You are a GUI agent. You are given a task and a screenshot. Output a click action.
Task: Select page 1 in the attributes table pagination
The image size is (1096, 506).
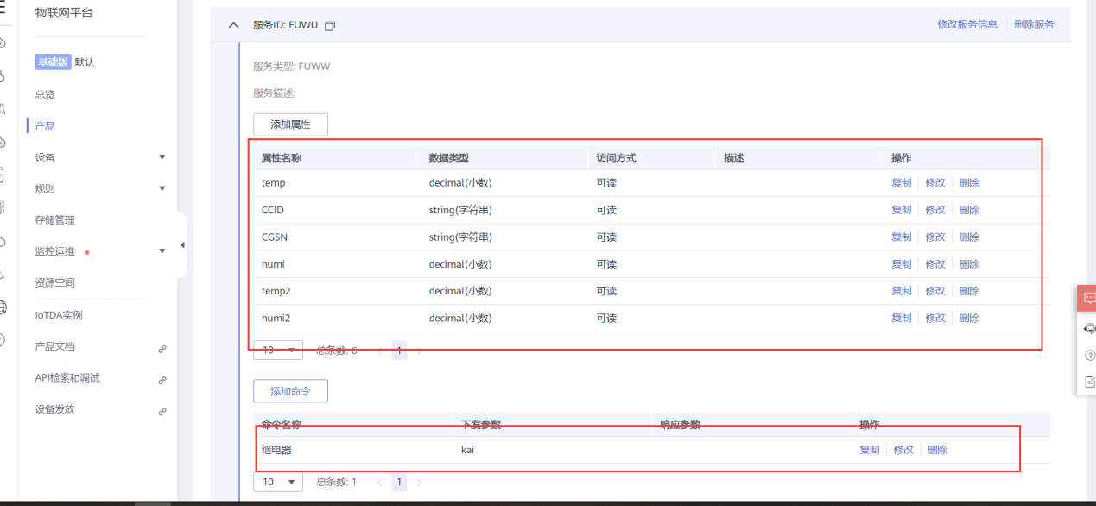pyautogui.click(x=399, y=351)
